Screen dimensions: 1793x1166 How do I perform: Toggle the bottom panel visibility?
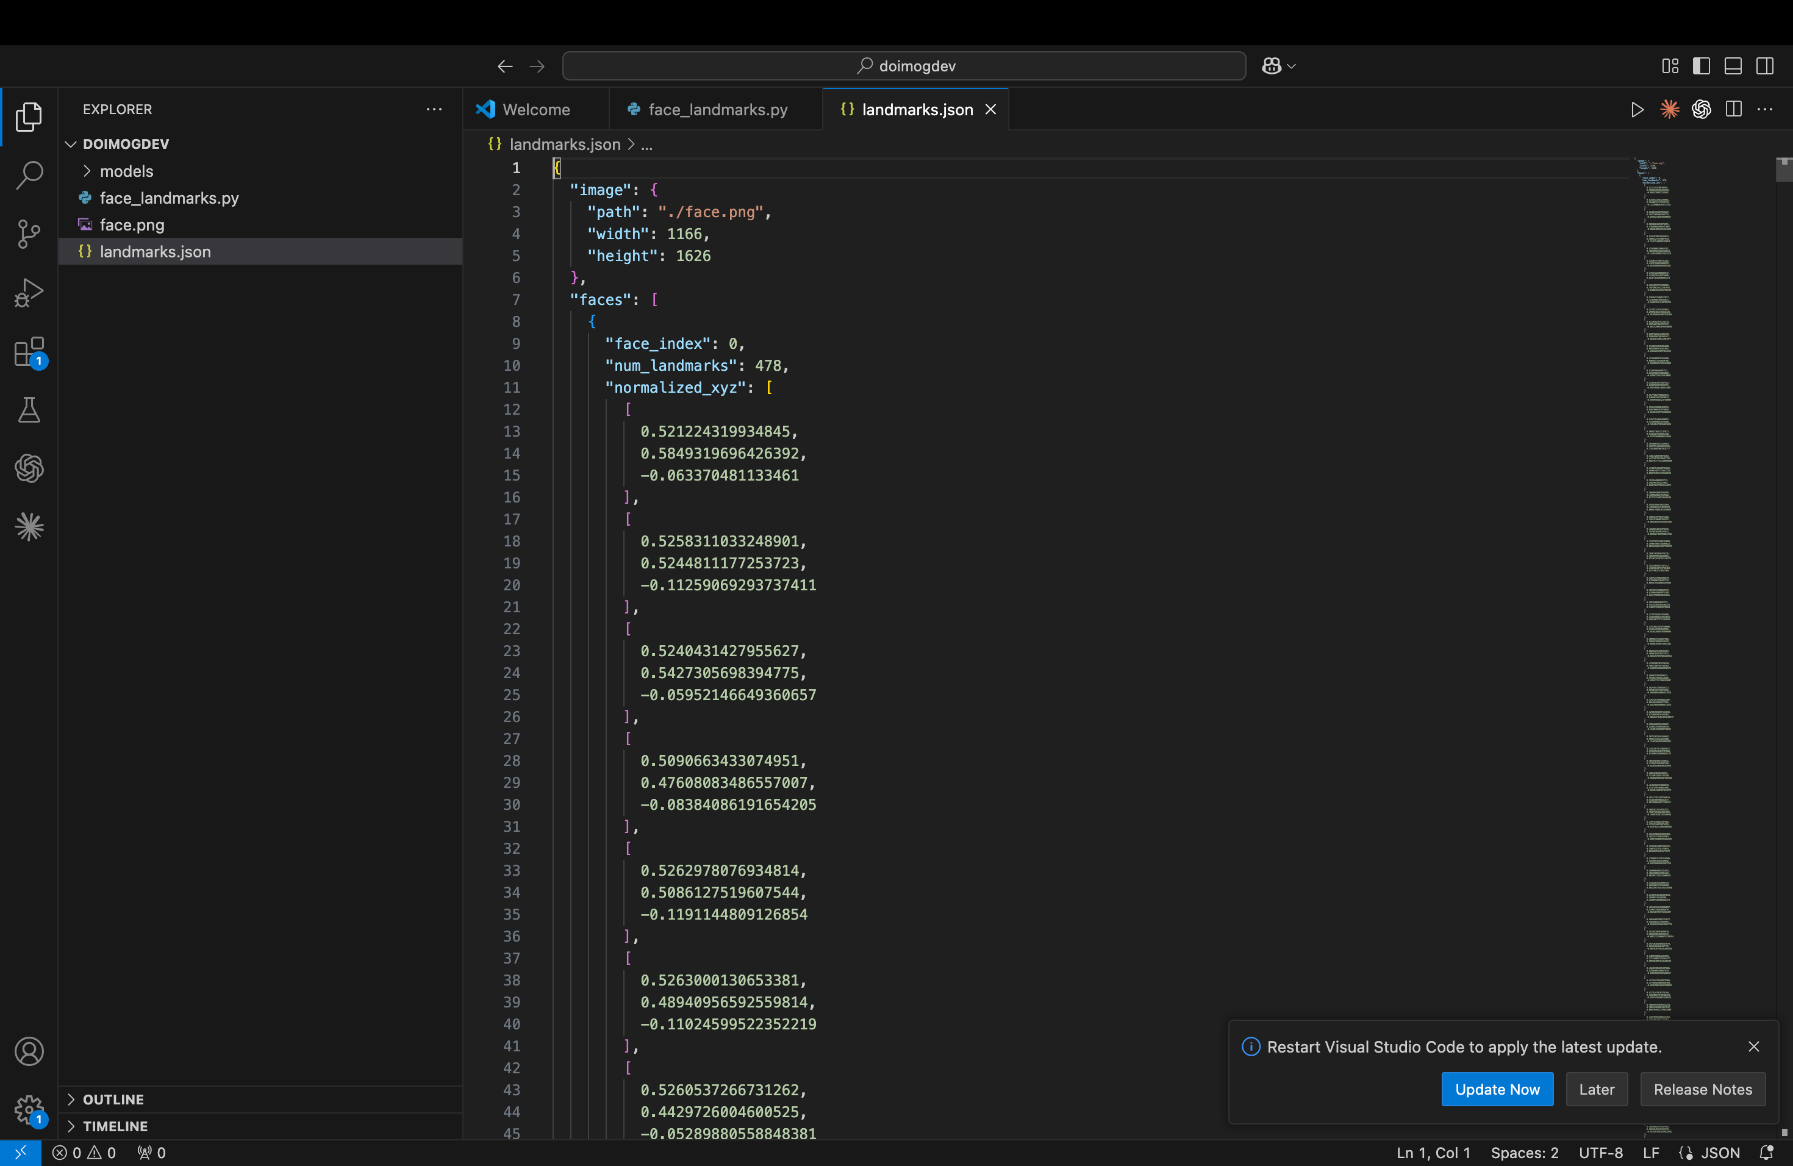[1733, 66]
